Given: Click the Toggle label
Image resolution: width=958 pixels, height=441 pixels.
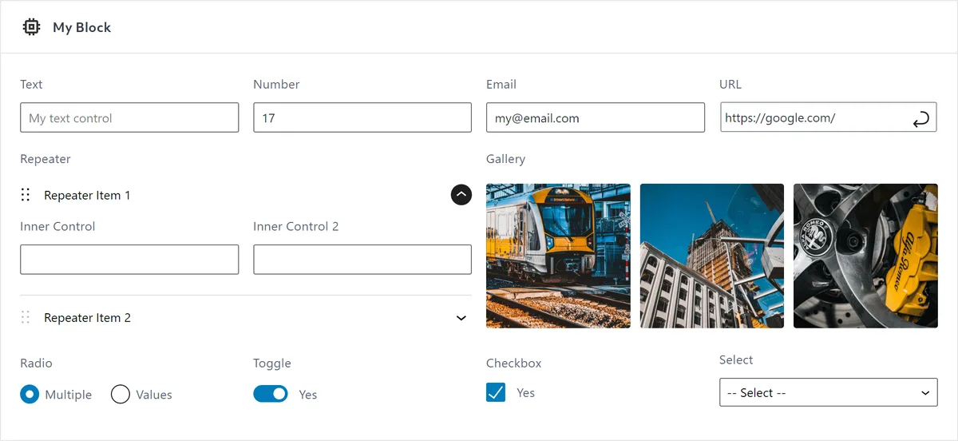Looking at the screenshot, I should (272, 363).
